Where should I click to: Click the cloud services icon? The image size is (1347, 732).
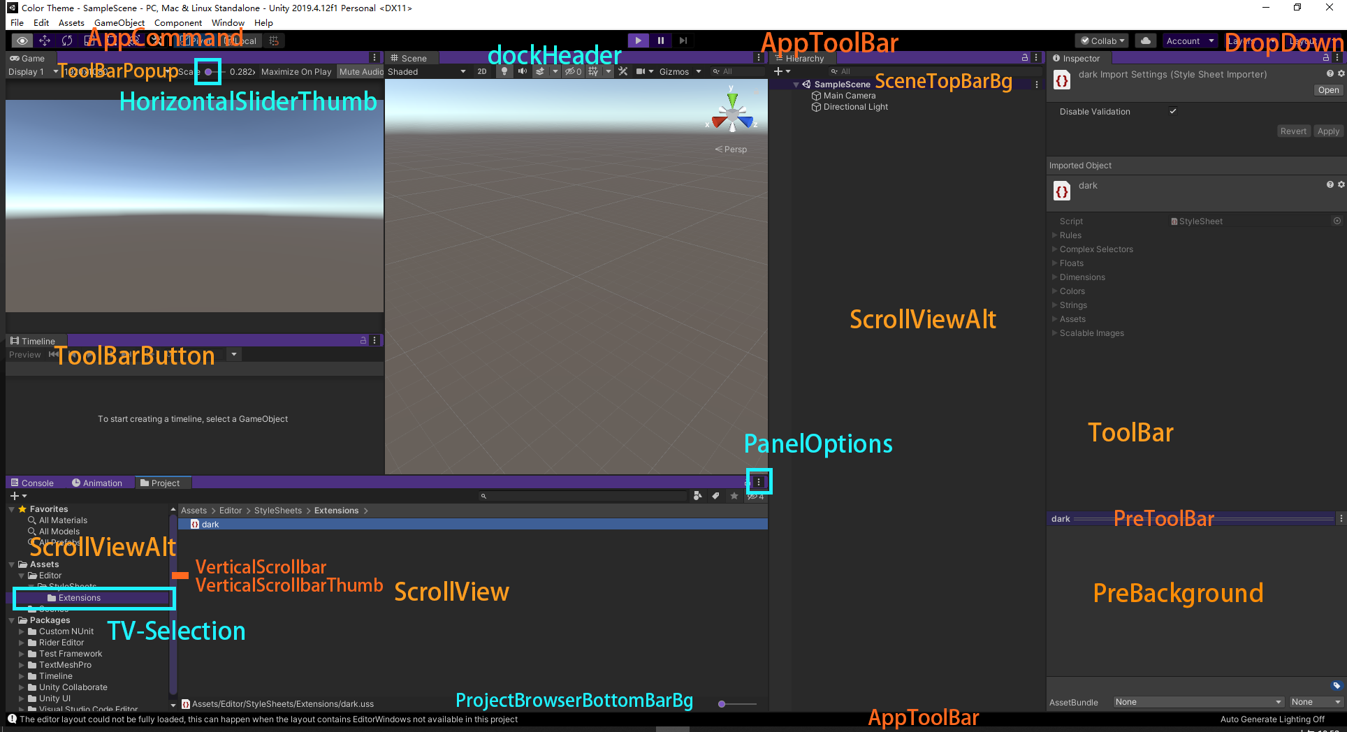click(x=1146, y=41)
